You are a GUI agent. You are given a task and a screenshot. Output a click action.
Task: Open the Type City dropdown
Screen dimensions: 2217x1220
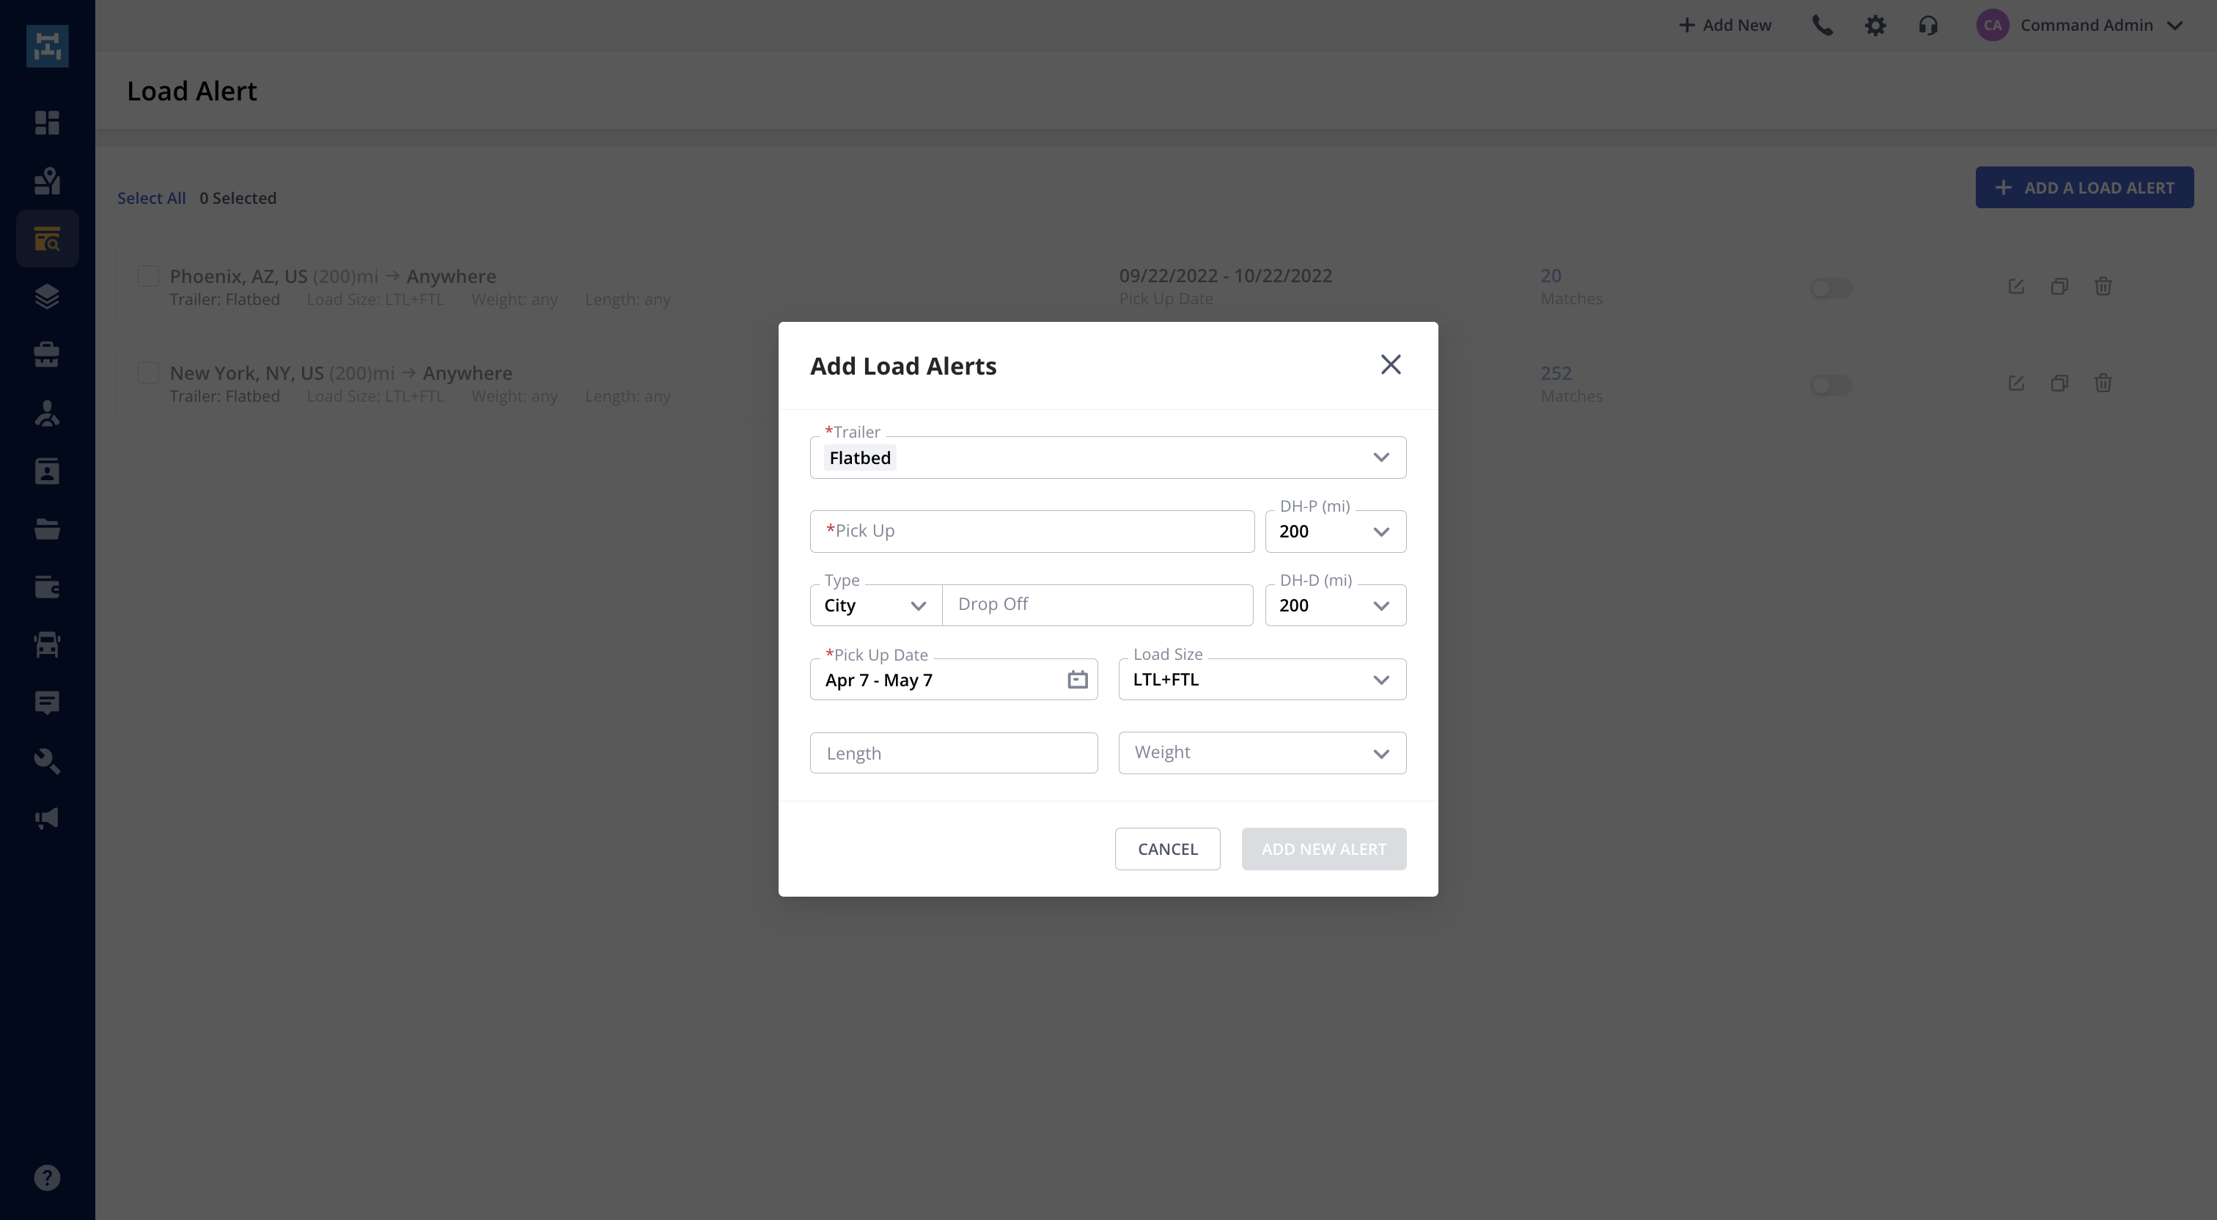[x=875, y=606]
